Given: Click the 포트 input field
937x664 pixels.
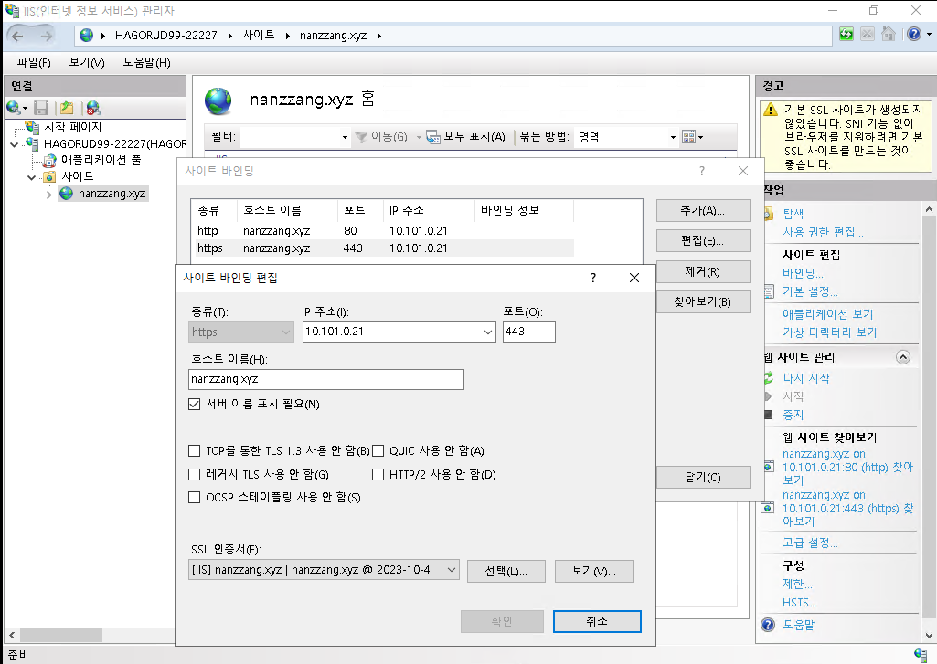Looking at the screenshot, I should point(529,332).
